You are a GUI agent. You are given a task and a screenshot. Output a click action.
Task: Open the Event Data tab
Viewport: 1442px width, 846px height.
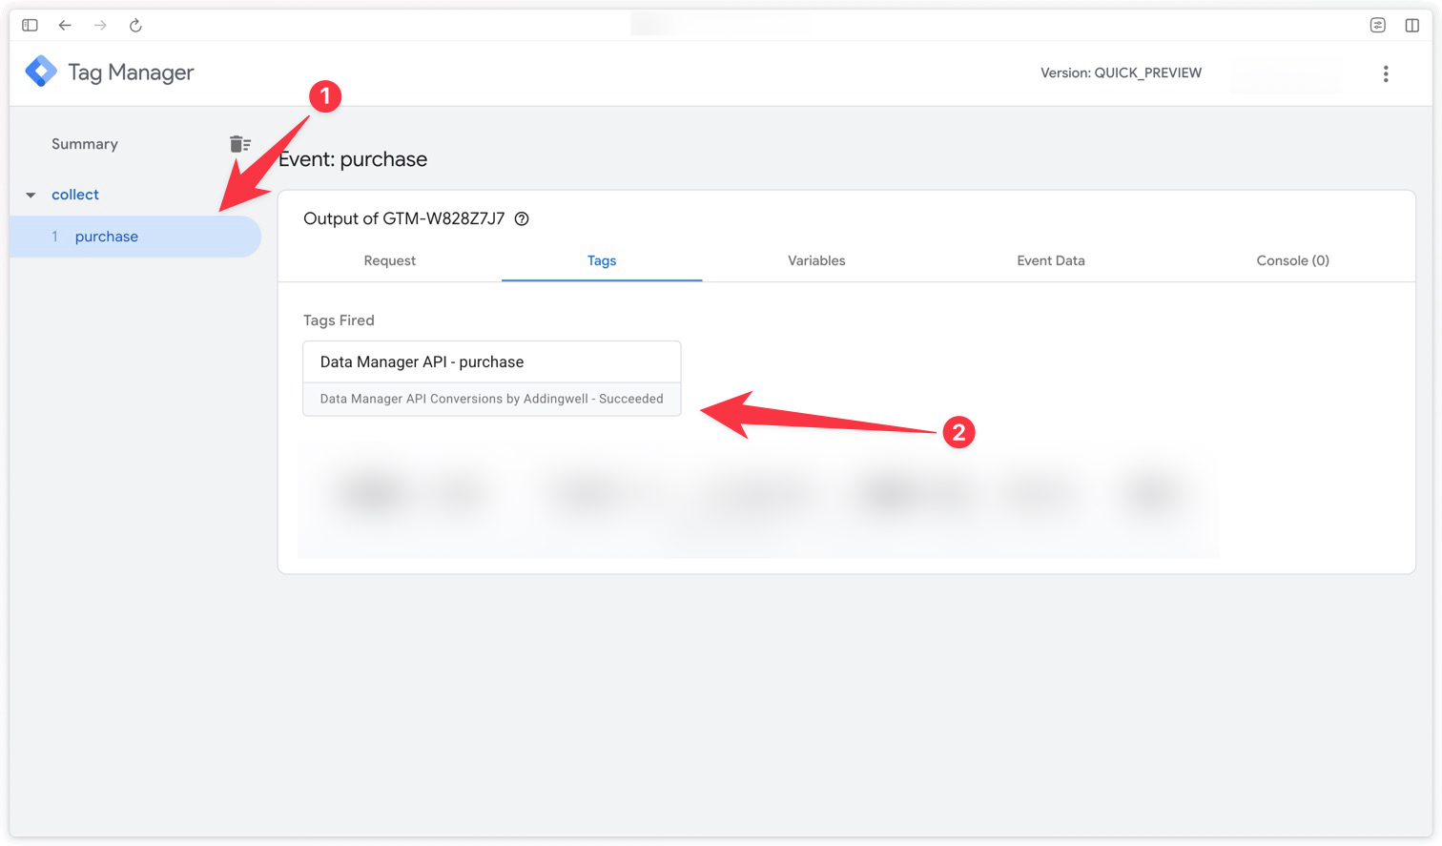(x=1051, y=260)
